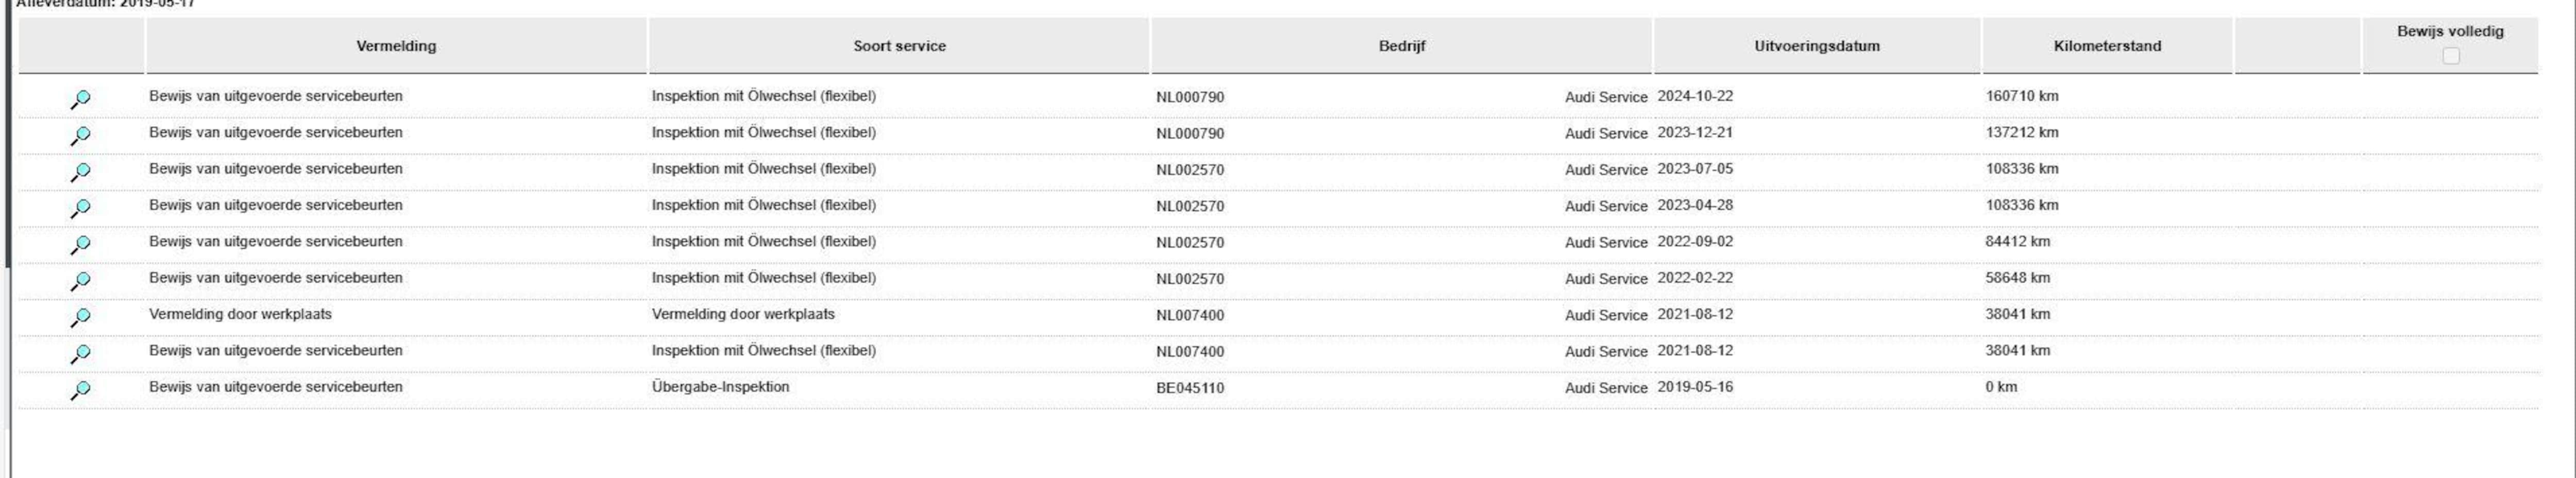Click the Übergabe-Inspektion service type text
The image size is (2576, 478).
(x=720, y=387)
